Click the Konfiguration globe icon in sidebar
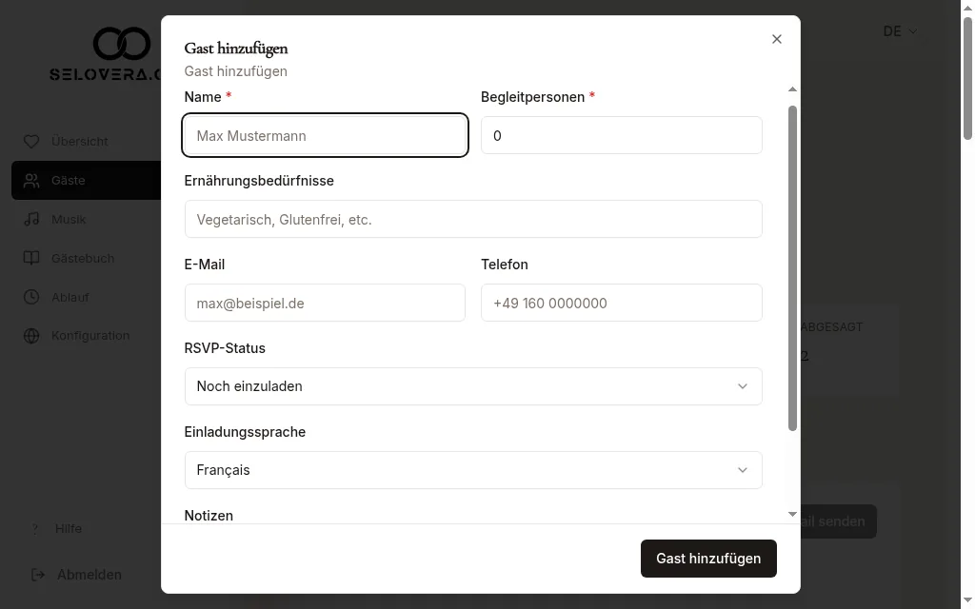975x609 pixels. tap(31, 336)
